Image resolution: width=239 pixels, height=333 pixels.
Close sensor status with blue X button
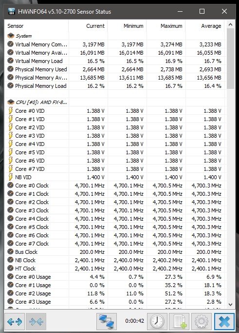point(224,322)
